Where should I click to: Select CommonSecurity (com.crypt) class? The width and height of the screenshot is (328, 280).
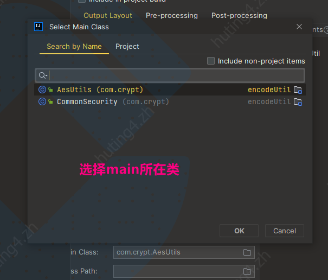tap(170, 102)
